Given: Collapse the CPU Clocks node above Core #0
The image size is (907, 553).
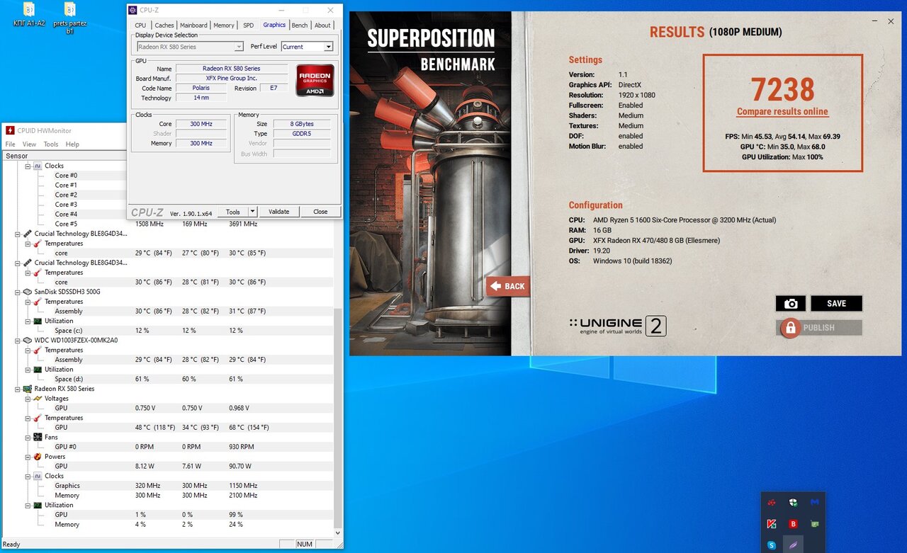Looking at the screenshot, I should [x=28, y=166].
